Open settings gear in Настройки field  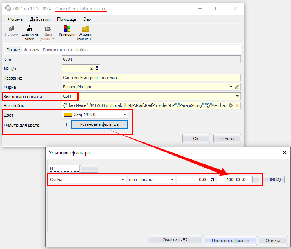231,105
